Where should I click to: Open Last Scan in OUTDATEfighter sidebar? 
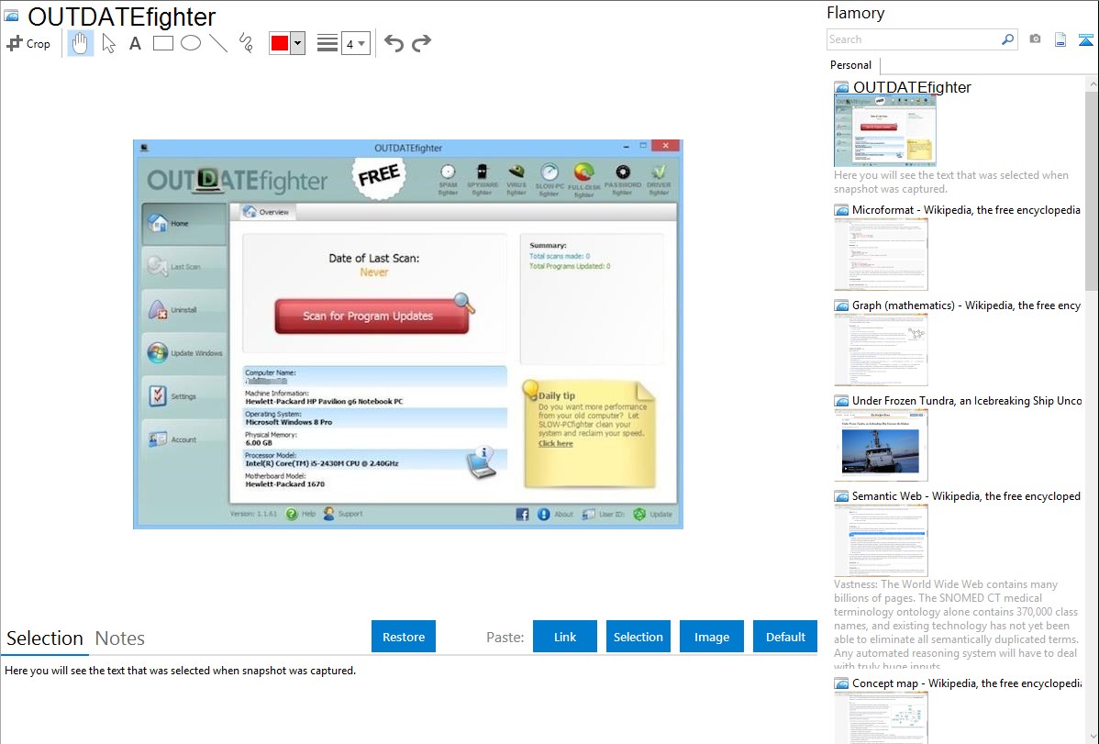pos(184,266)
